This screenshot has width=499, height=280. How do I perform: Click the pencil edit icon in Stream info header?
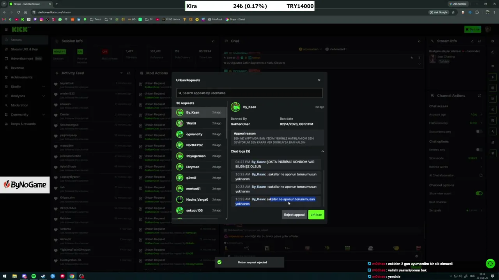point(472,41)
